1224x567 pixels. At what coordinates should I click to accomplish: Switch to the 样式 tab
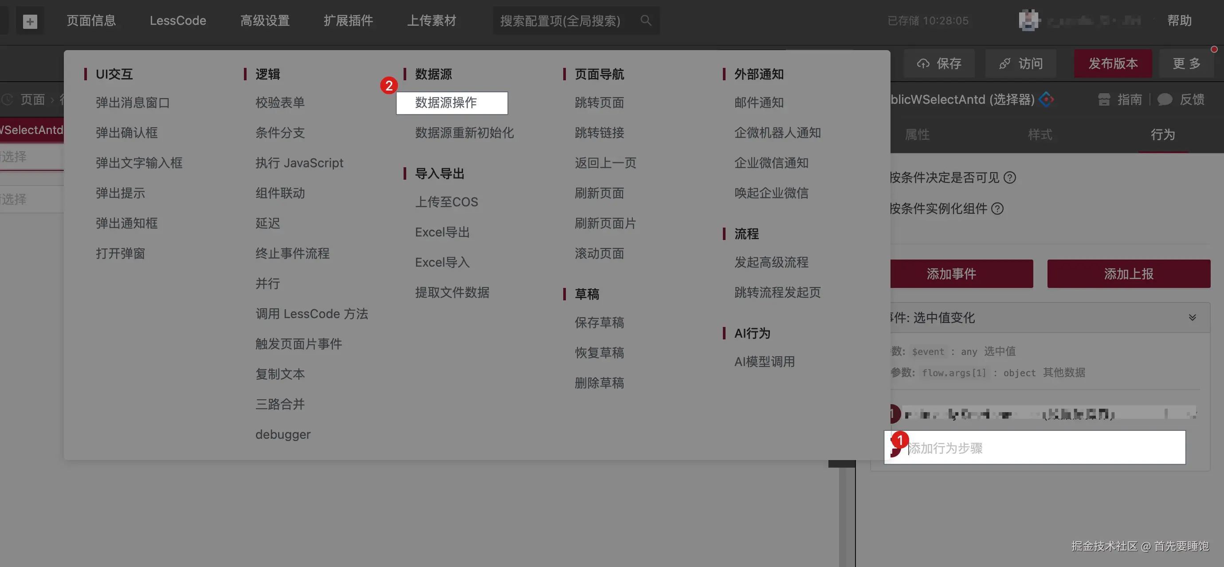[x=1040, y=134]
